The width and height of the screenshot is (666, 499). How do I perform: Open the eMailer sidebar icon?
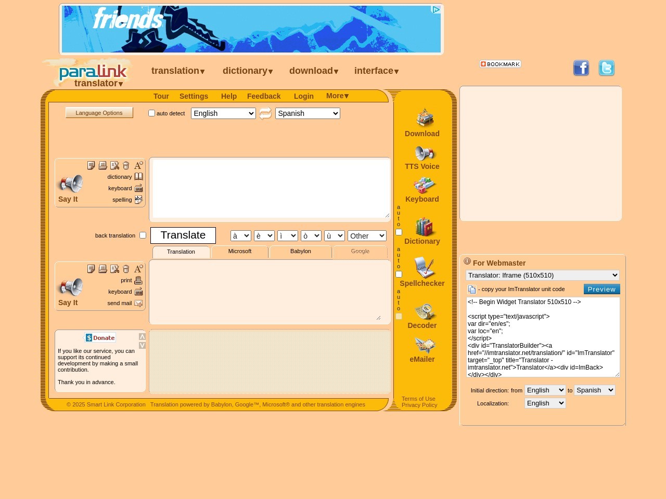click(x=425, y=345)
